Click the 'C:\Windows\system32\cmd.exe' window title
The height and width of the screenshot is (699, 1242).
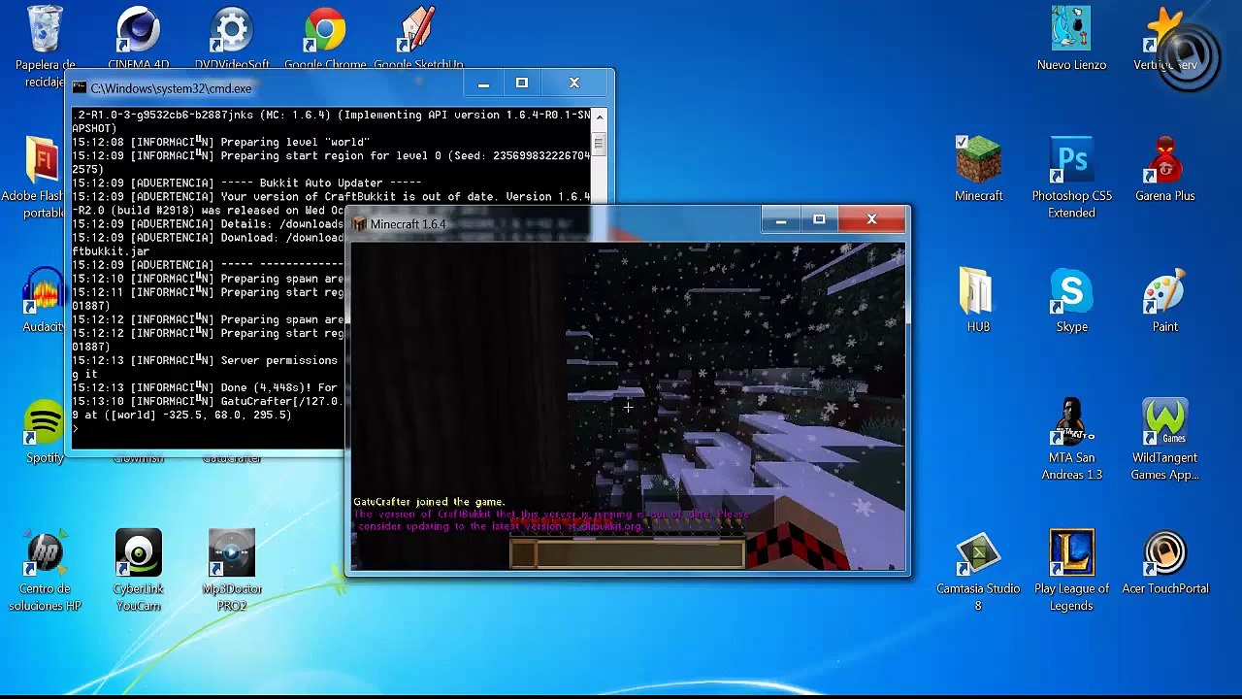pos(171,88)
